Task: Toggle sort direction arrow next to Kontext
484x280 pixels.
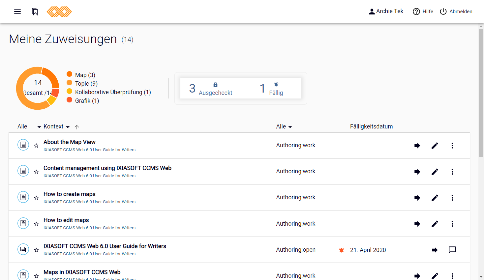Action: (x=77, y=127)
